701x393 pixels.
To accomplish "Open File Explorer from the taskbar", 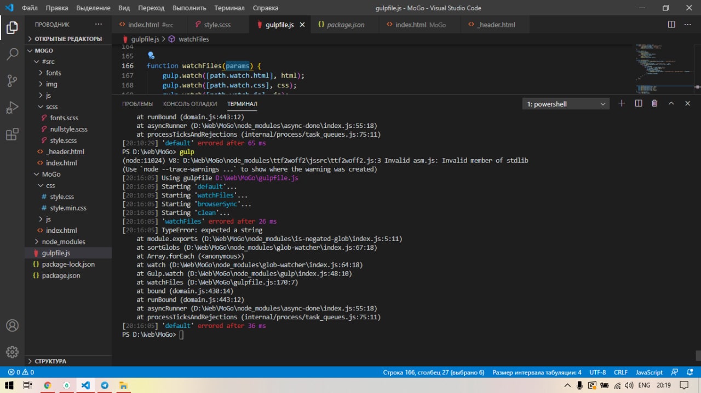I will tap(123, 385).
